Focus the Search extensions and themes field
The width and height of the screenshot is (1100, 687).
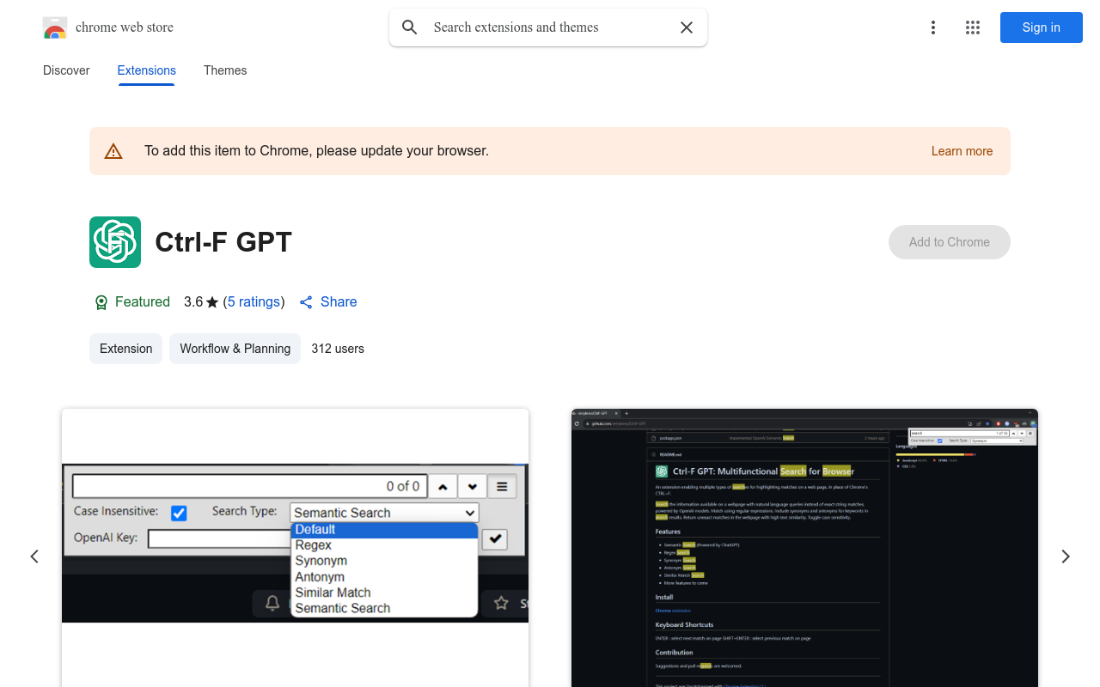point(548,27)
